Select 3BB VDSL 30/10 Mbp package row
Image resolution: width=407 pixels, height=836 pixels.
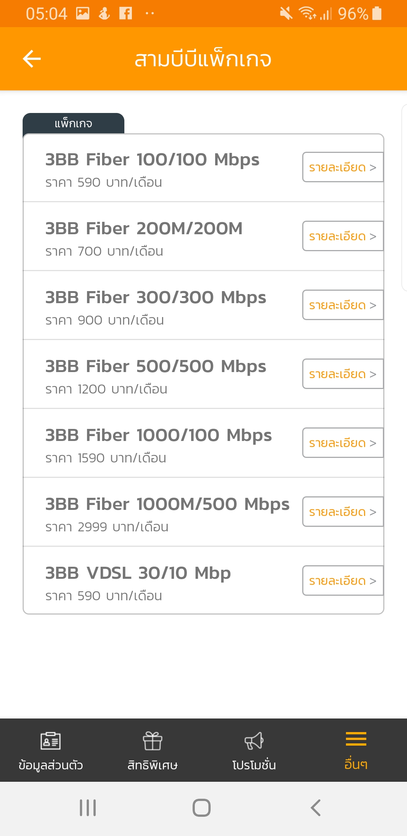203,580
